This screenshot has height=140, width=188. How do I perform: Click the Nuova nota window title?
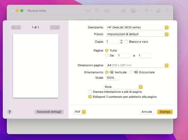pos(37,11)
